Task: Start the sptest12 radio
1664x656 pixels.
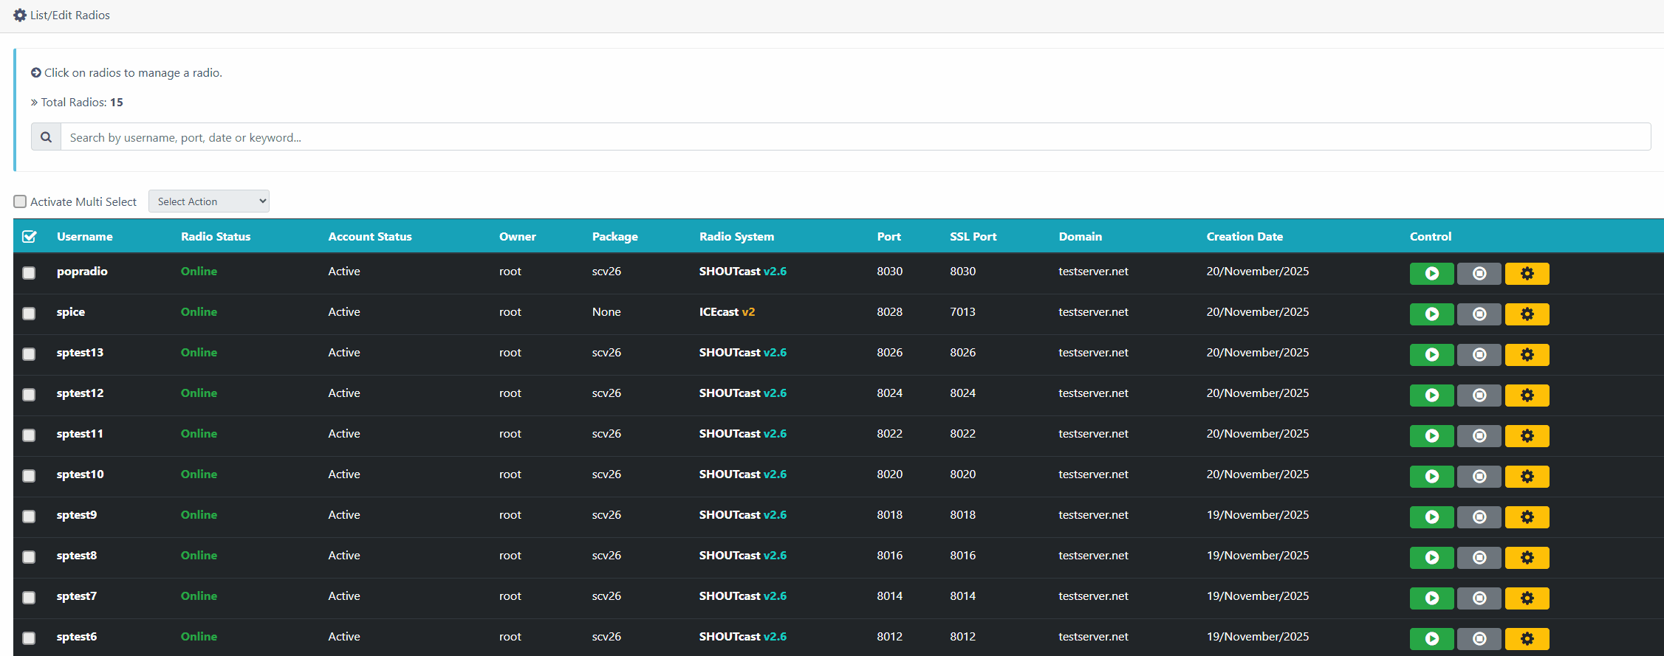Action: coord(1431,396)
